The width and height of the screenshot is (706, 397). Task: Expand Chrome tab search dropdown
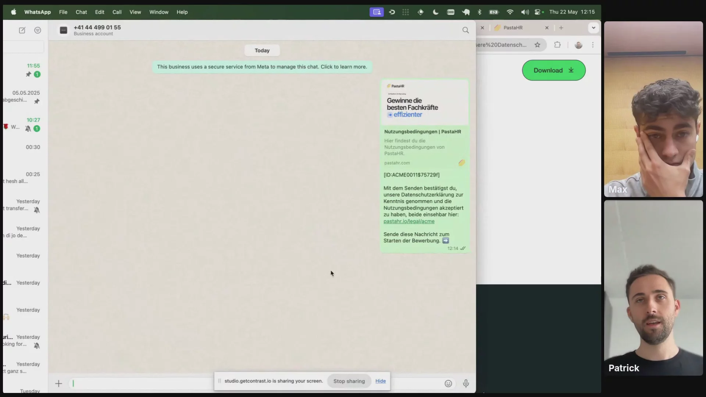593,28
